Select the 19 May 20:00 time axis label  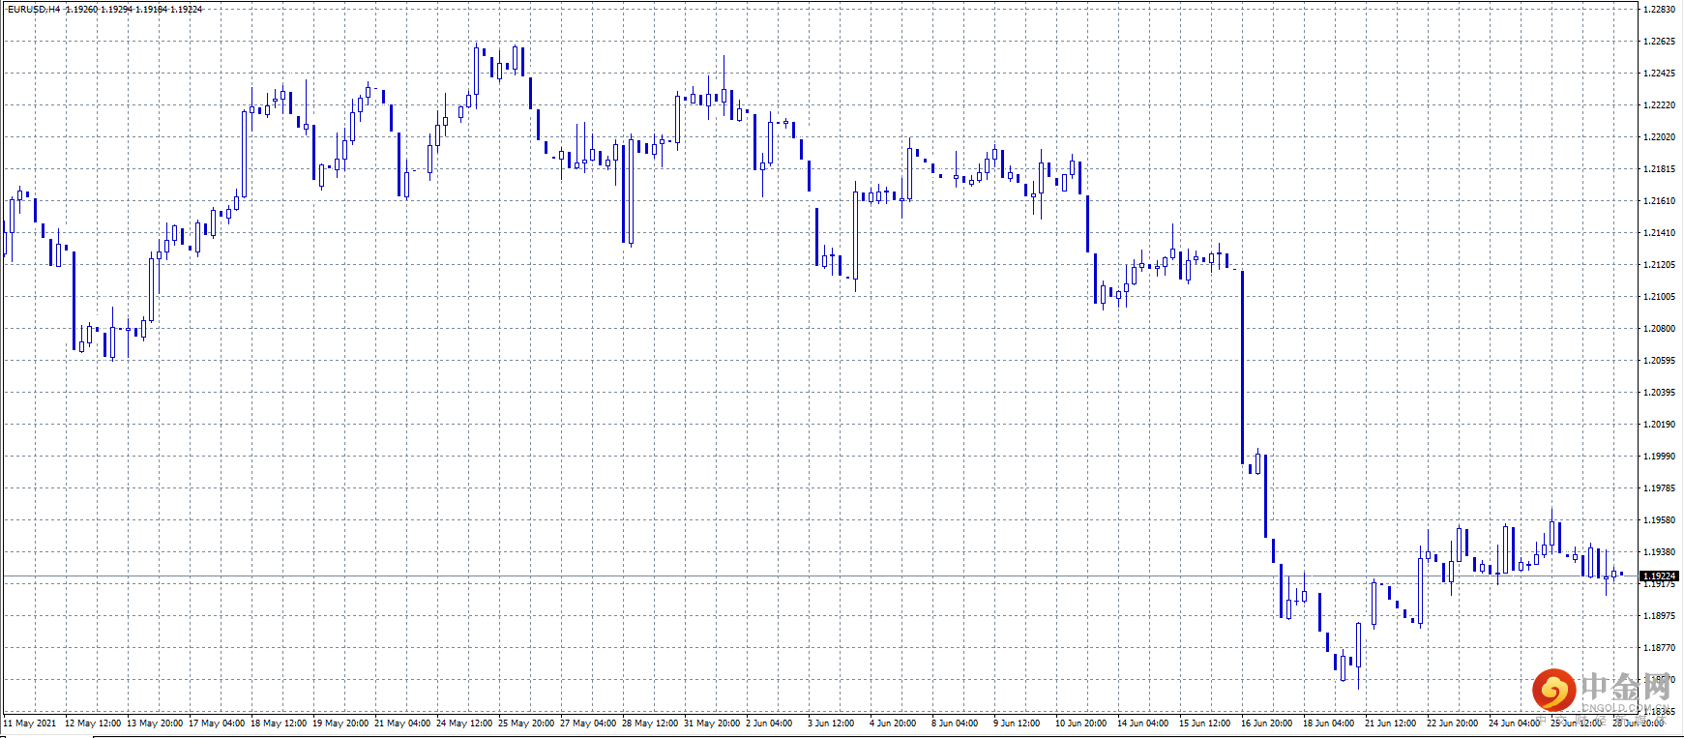pos(340,723)
